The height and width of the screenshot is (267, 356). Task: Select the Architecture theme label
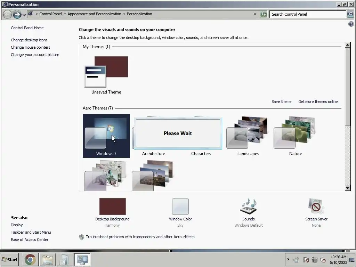point(153,154)
